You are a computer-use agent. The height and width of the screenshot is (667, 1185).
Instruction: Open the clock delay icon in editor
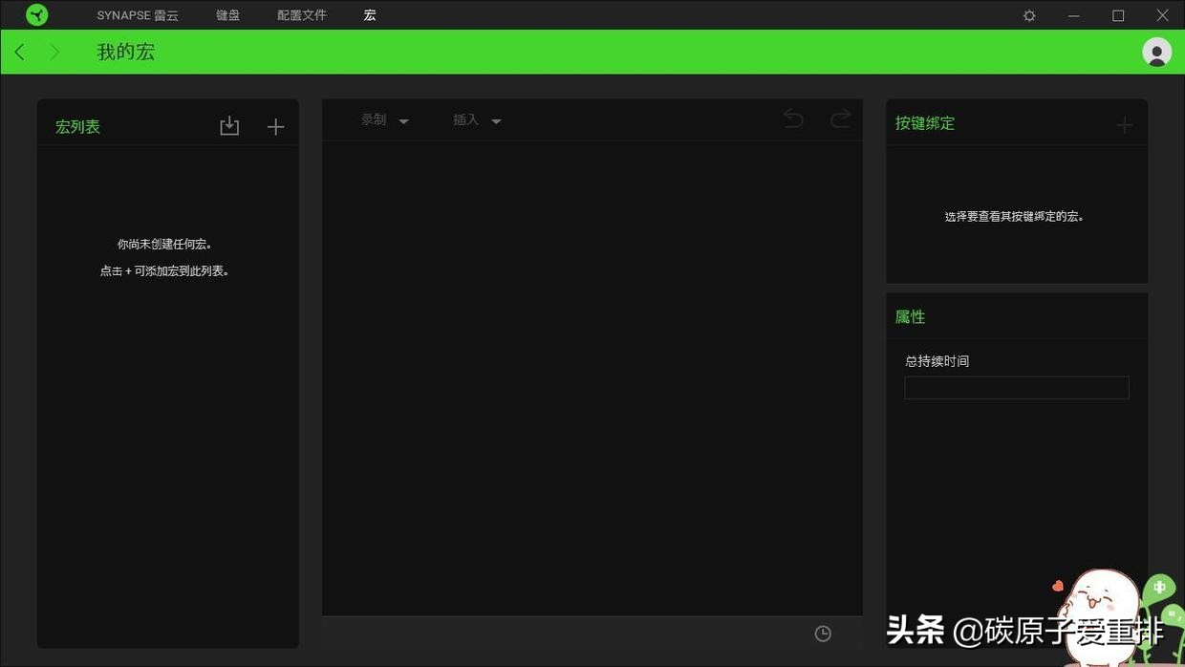pyautogui.click(x=823, y=633)
